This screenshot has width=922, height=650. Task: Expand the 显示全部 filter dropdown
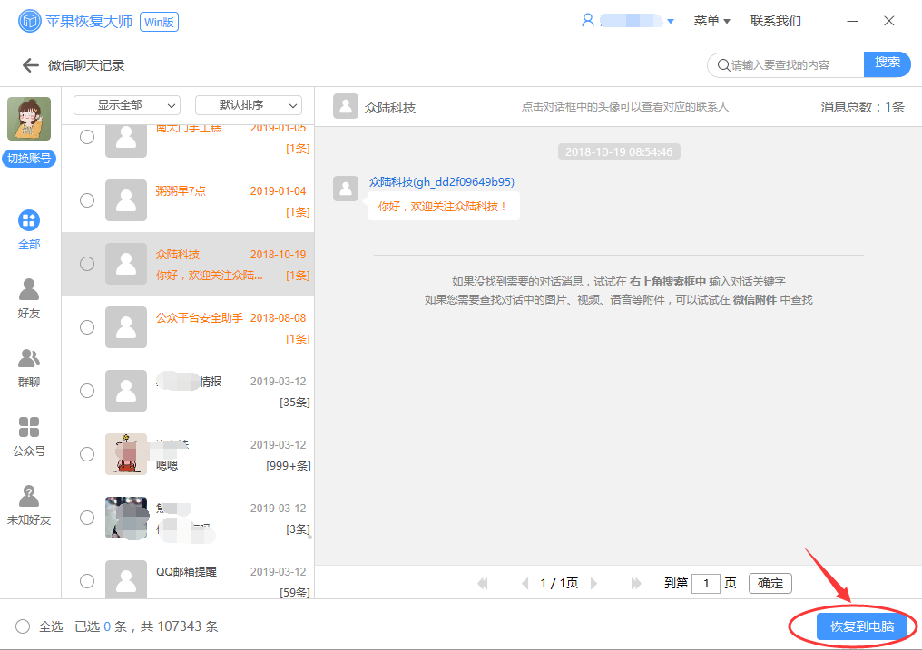[127, 105]
